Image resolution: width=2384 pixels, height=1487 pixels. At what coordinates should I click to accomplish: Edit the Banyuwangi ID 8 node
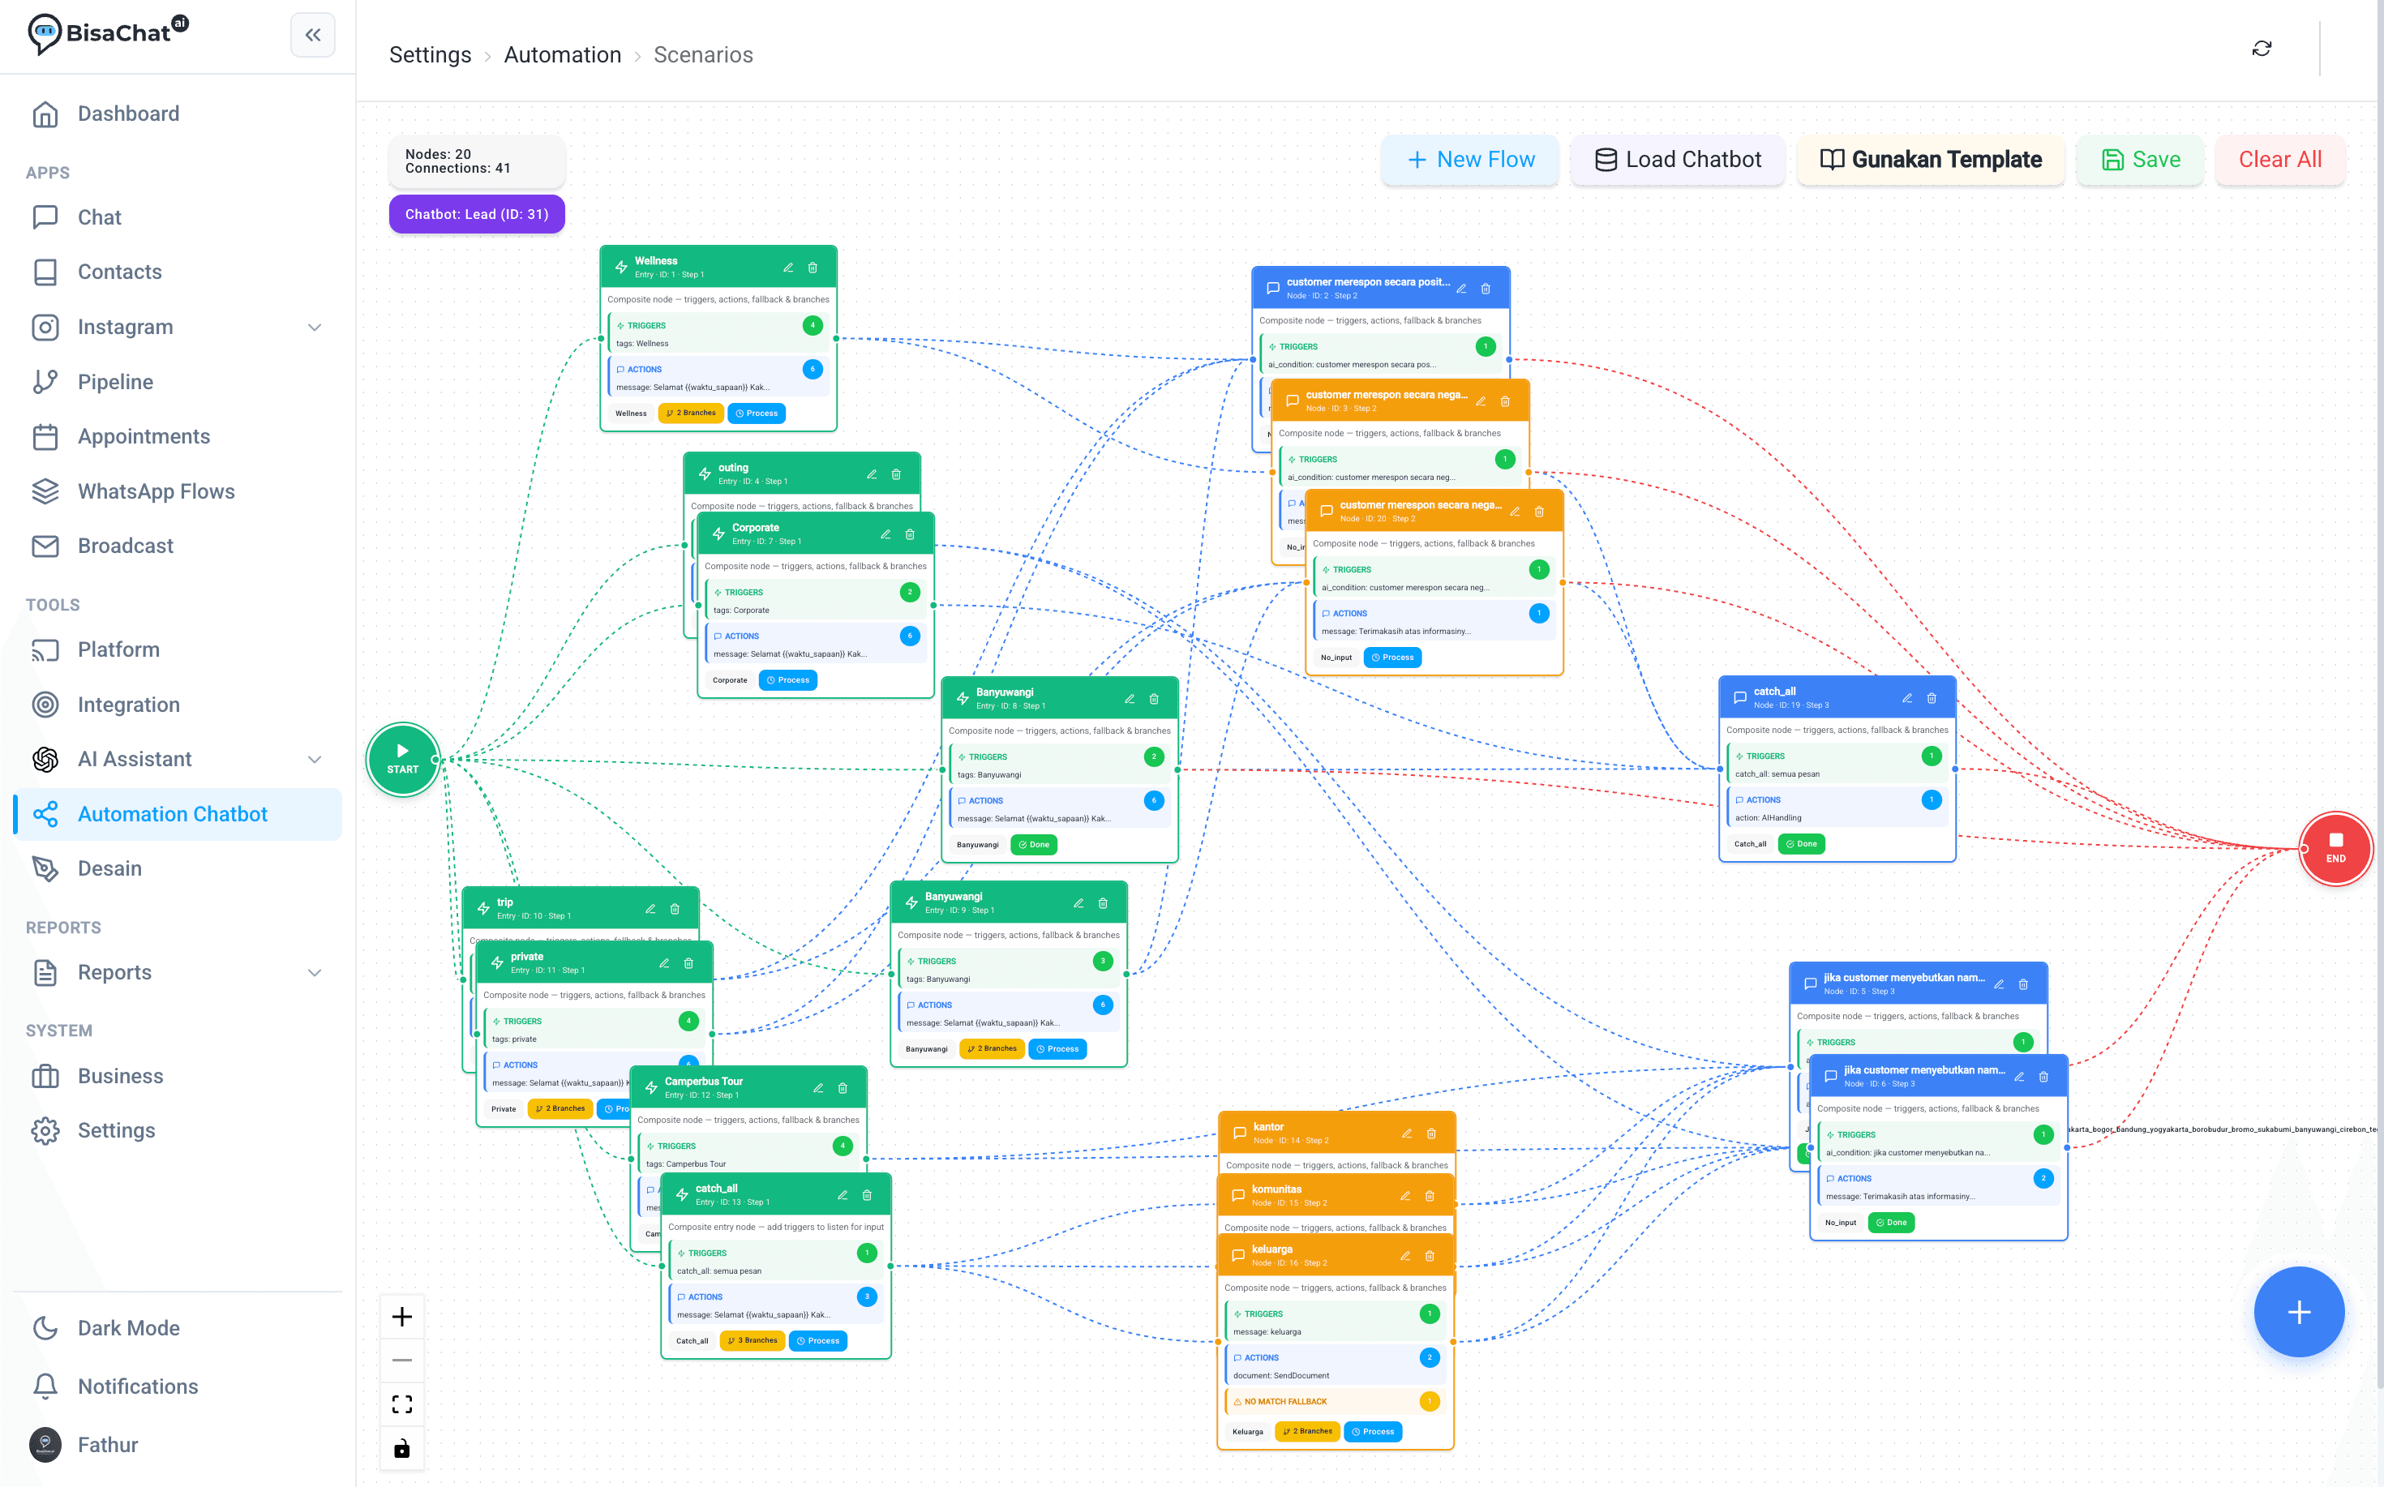coord(1129,699)
